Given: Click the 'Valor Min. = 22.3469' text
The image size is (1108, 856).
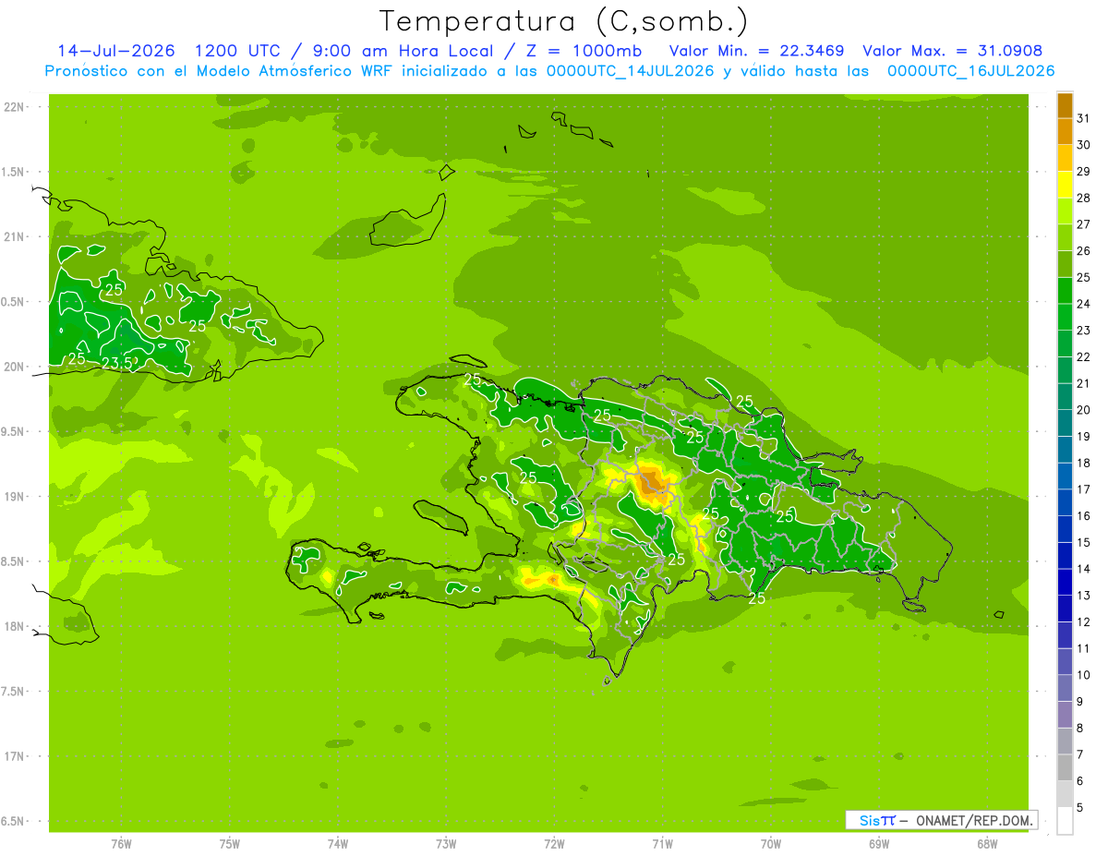Looking at the screenshot, I should pyautogui.click(x=756, y=51).
